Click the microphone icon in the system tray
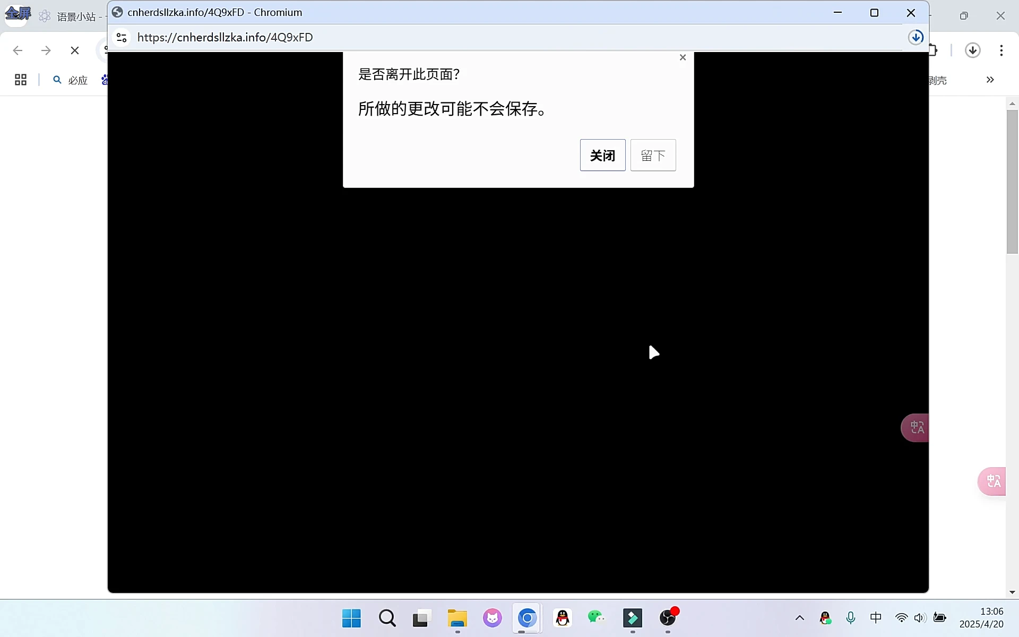1019x637 pixels. click(851, 618)
